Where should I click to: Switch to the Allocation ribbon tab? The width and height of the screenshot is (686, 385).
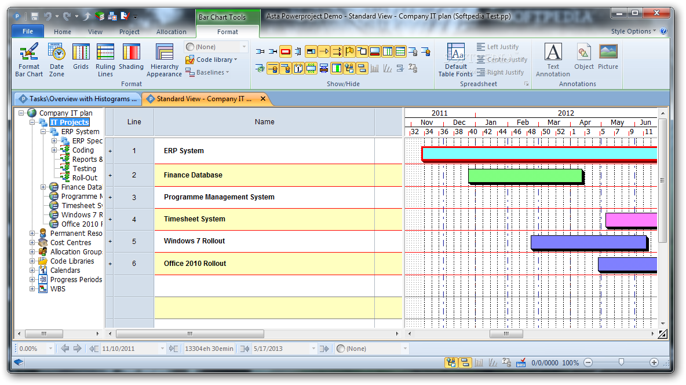pos(171,31)
